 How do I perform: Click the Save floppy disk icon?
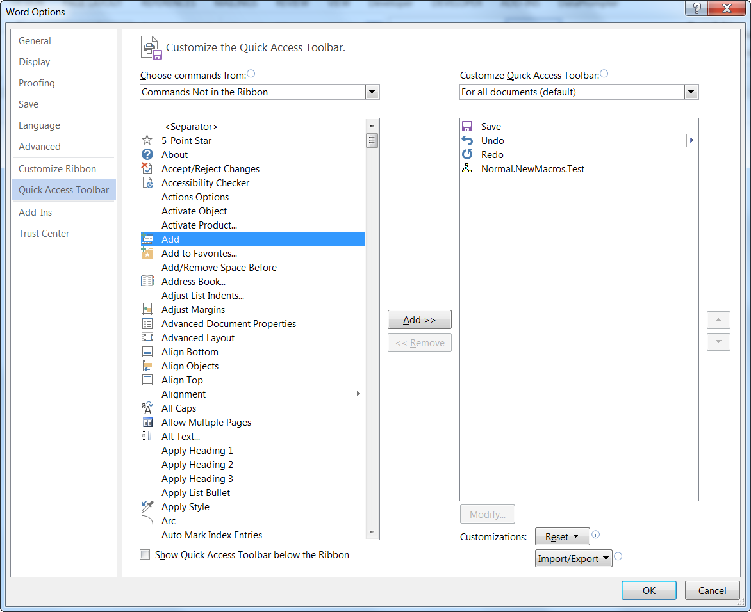click(467, 126)
